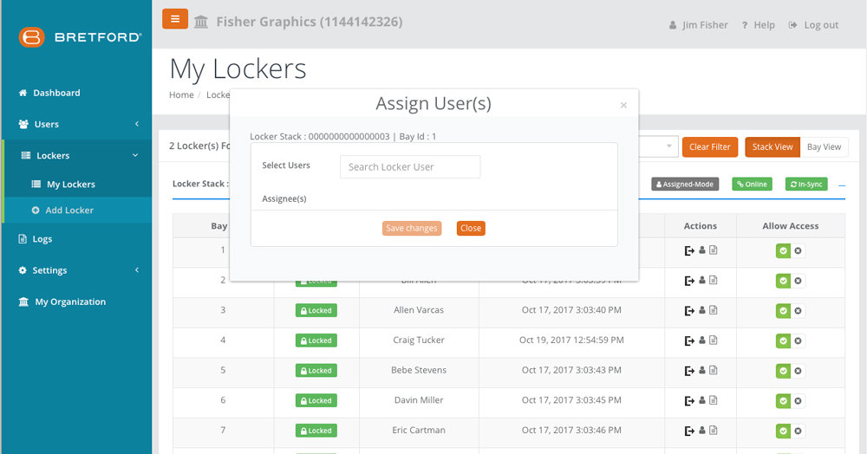Open the log document icon for Bebe Stevens

[714, 370]
